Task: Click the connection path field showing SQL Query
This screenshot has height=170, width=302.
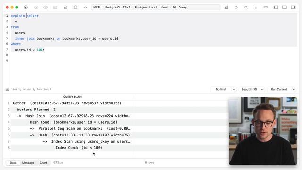Action: pos(156,8)
